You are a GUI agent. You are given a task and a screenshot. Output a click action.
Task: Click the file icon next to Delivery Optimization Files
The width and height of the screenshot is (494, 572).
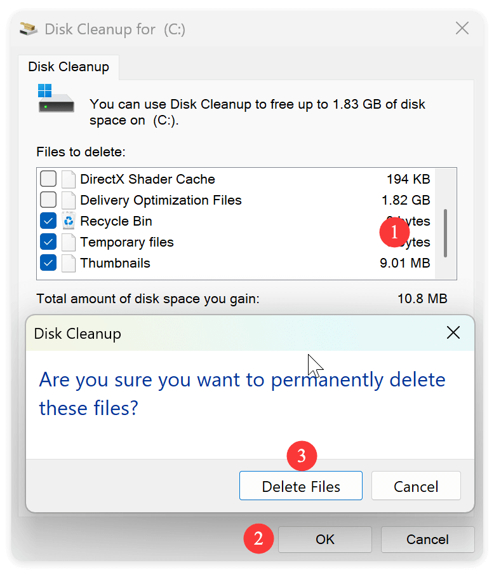[70, 200]
